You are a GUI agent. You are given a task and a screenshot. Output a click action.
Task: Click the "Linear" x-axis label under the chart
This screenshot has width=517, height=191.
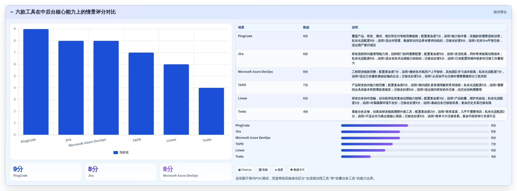(171, 140)
